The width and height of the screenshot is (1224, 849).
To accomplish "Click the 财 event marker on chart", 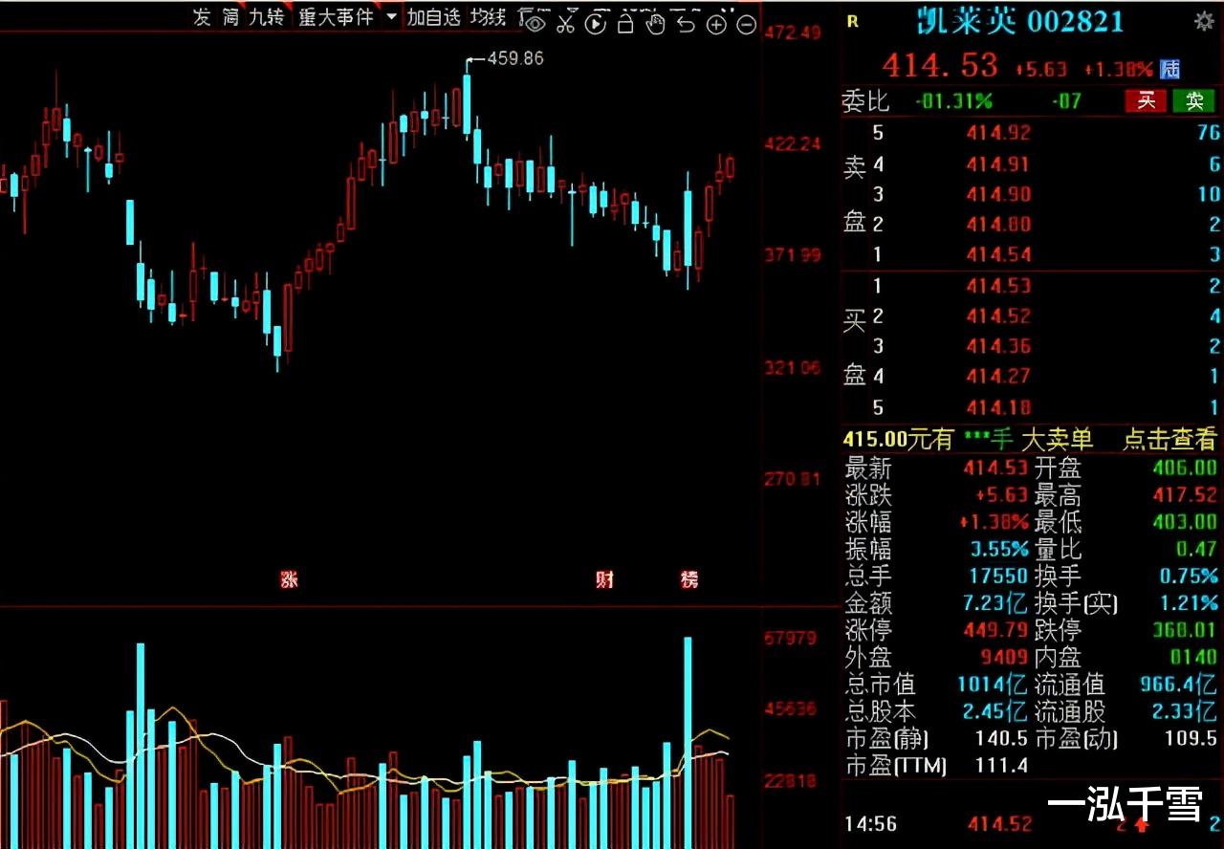I will point(604,579).
